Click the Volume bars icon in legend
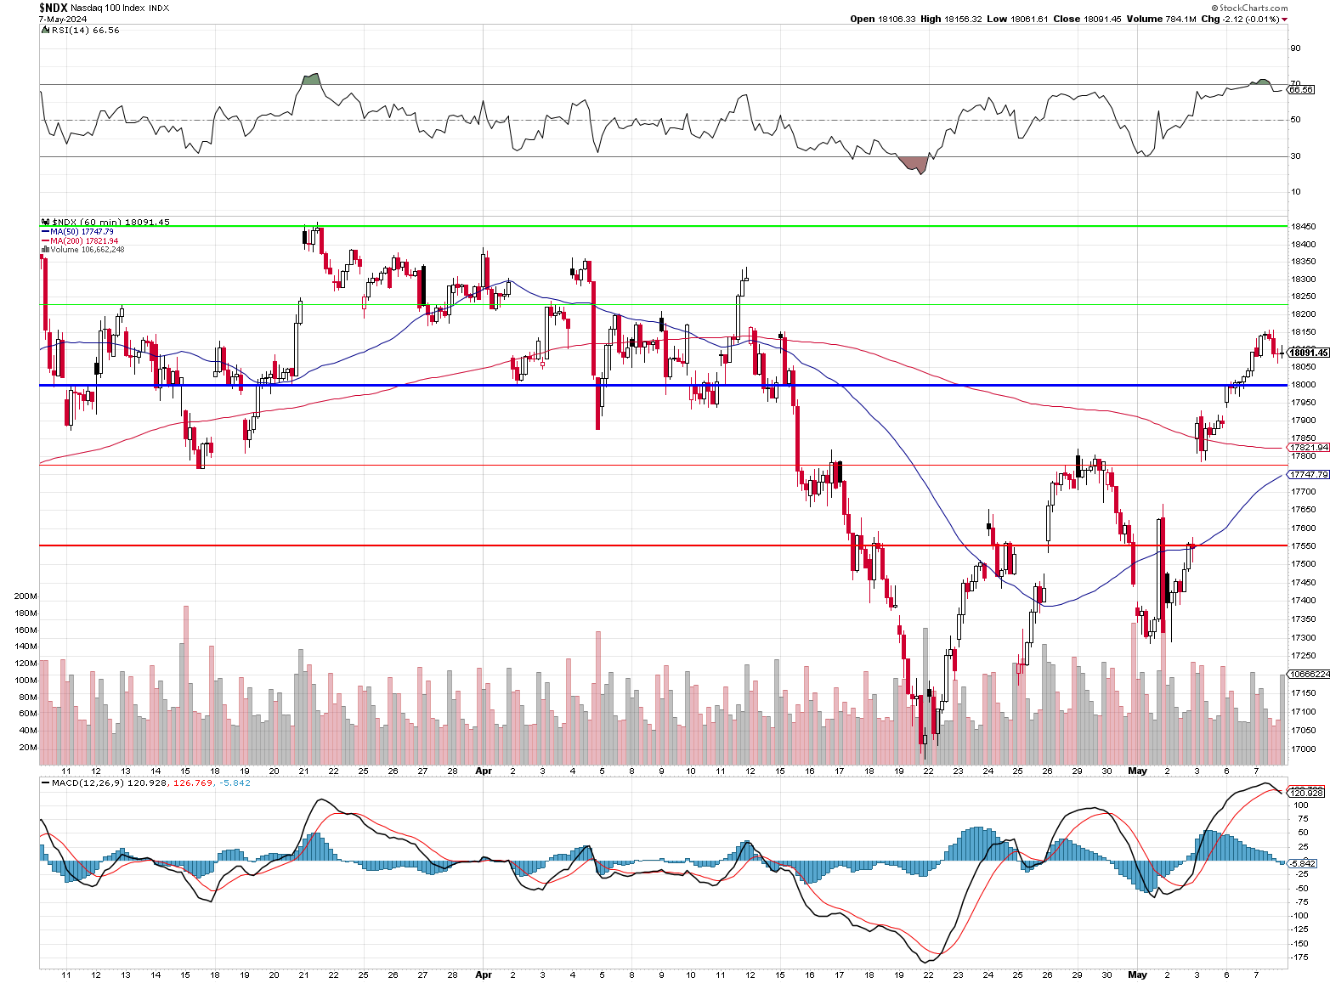 [x=45, y=250]
